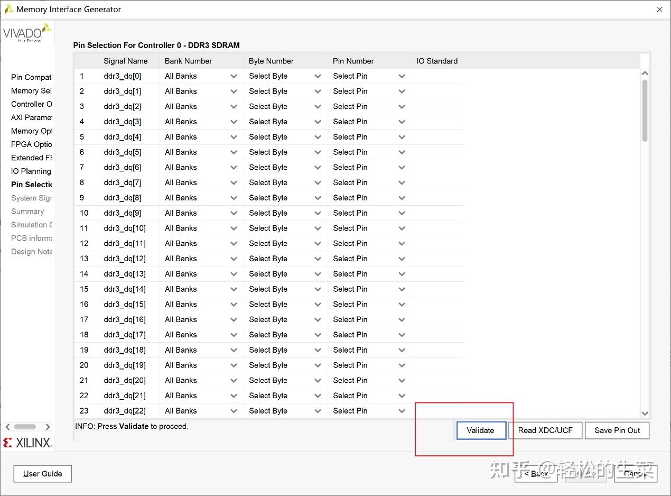Viewport: 671px width, 496px height.
Task: Click the Validate button
Action: [x=481, y=430]
